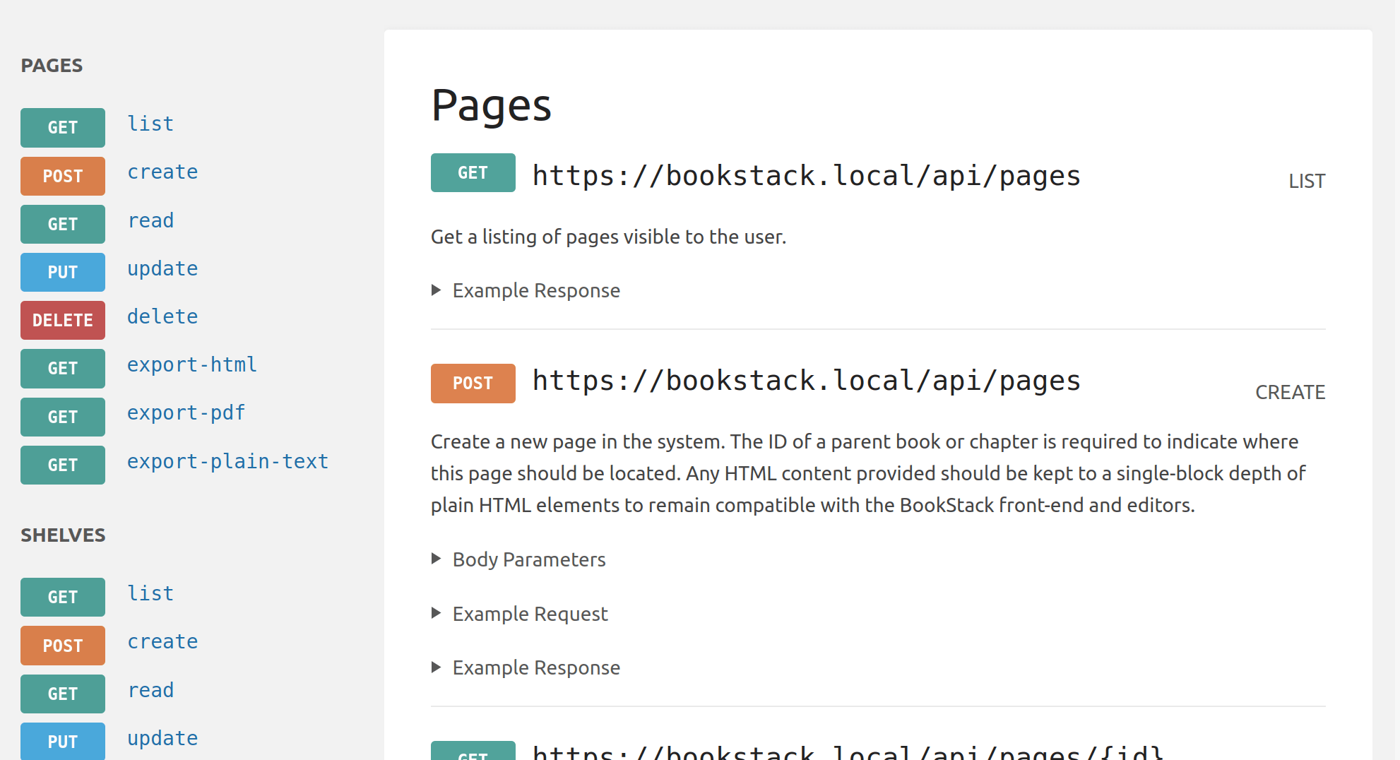Click the GET badge beside Pages list
1400x760 pixels.
[x=63, y=128]
